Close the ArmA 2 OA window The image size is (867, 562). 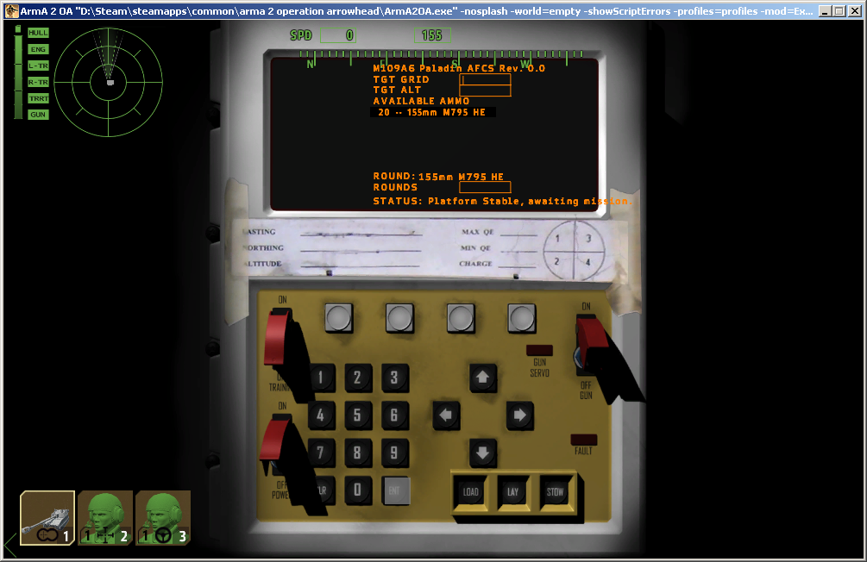click(855, 11)
